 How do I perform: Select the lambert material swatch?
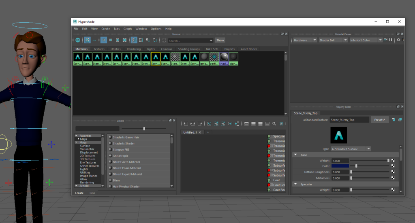(x=204, y=59)
